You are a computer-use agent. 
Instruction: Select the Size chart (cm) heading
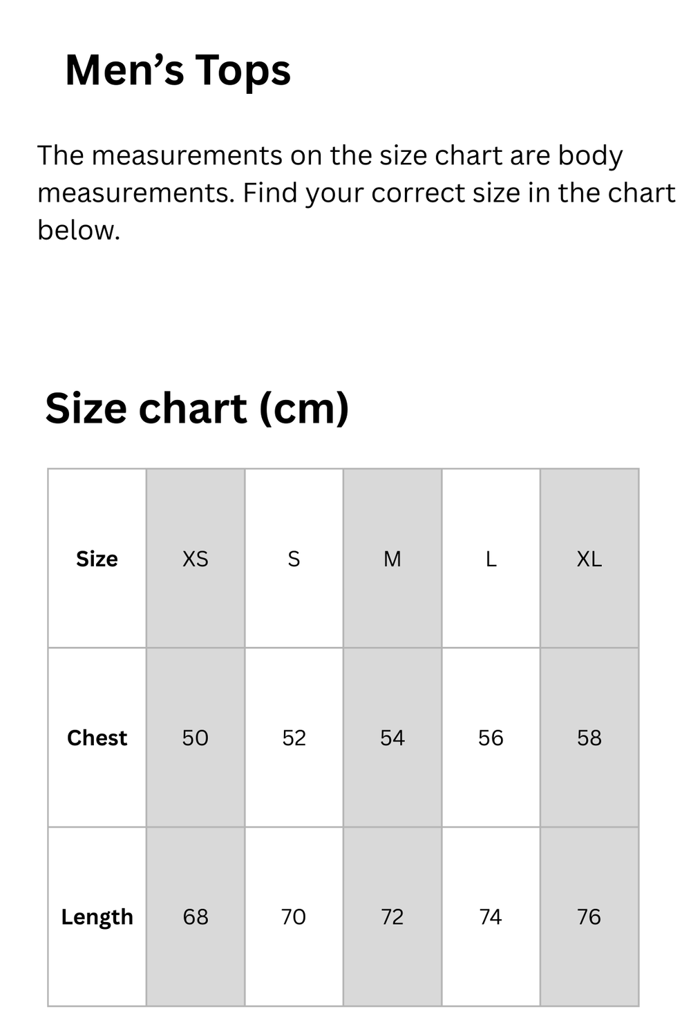(x=197, y=408)
